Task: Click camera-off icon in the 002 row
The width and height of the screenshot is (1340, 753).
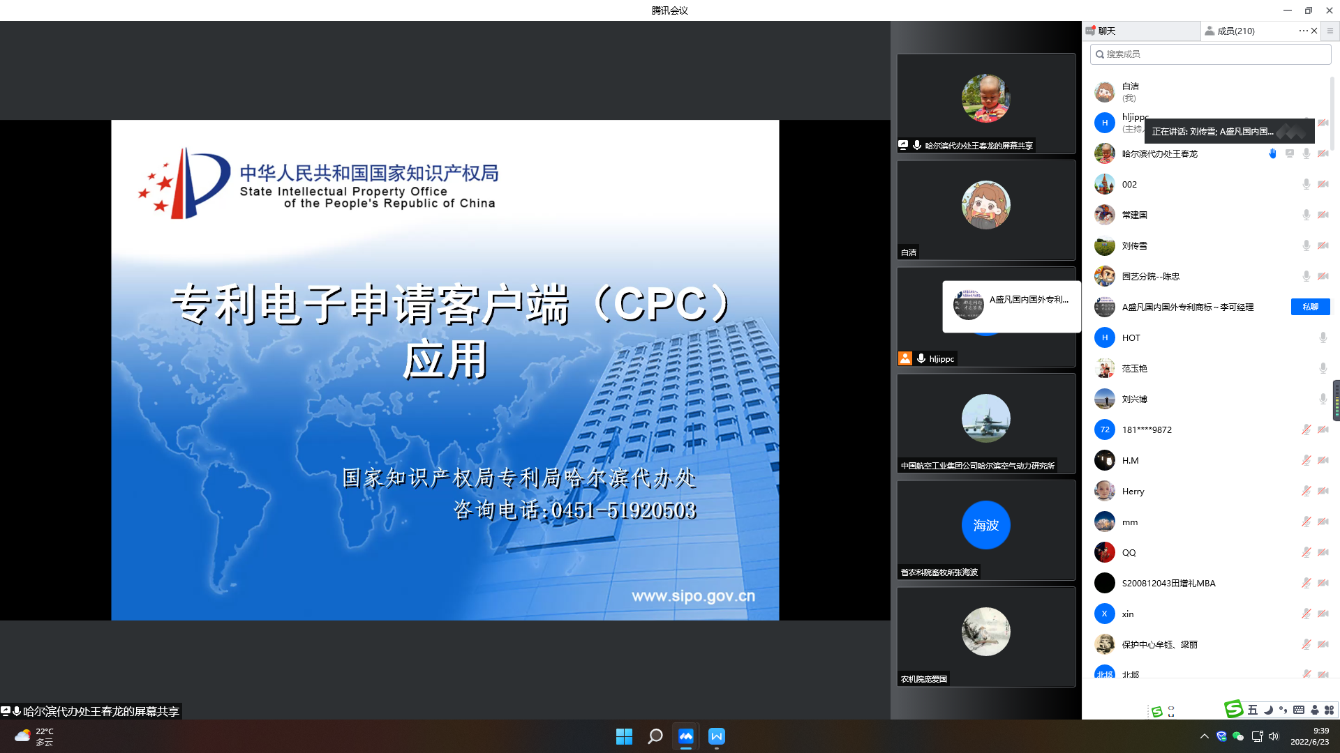Action: click(x=1323, y=184)
